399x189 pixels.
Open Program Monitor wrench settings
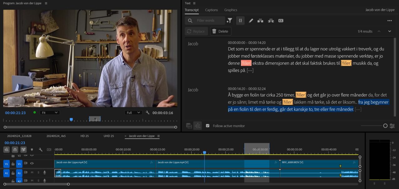click(x=147, y=113)
